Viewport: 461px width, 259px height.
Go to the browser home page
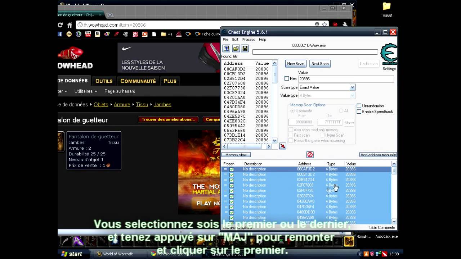[x=70, y=25]
